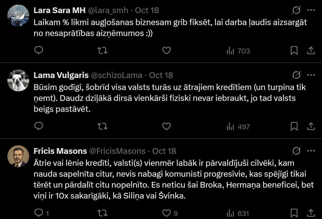Open @FricisMasons handle link

pos(117,151)
